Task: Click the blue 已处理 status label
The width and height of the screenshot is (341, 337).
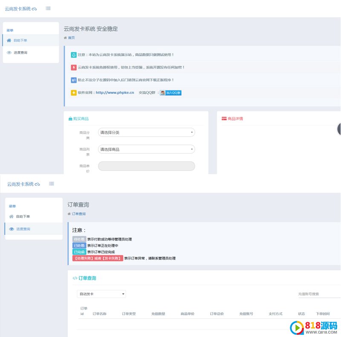Action: coord(79,245)
